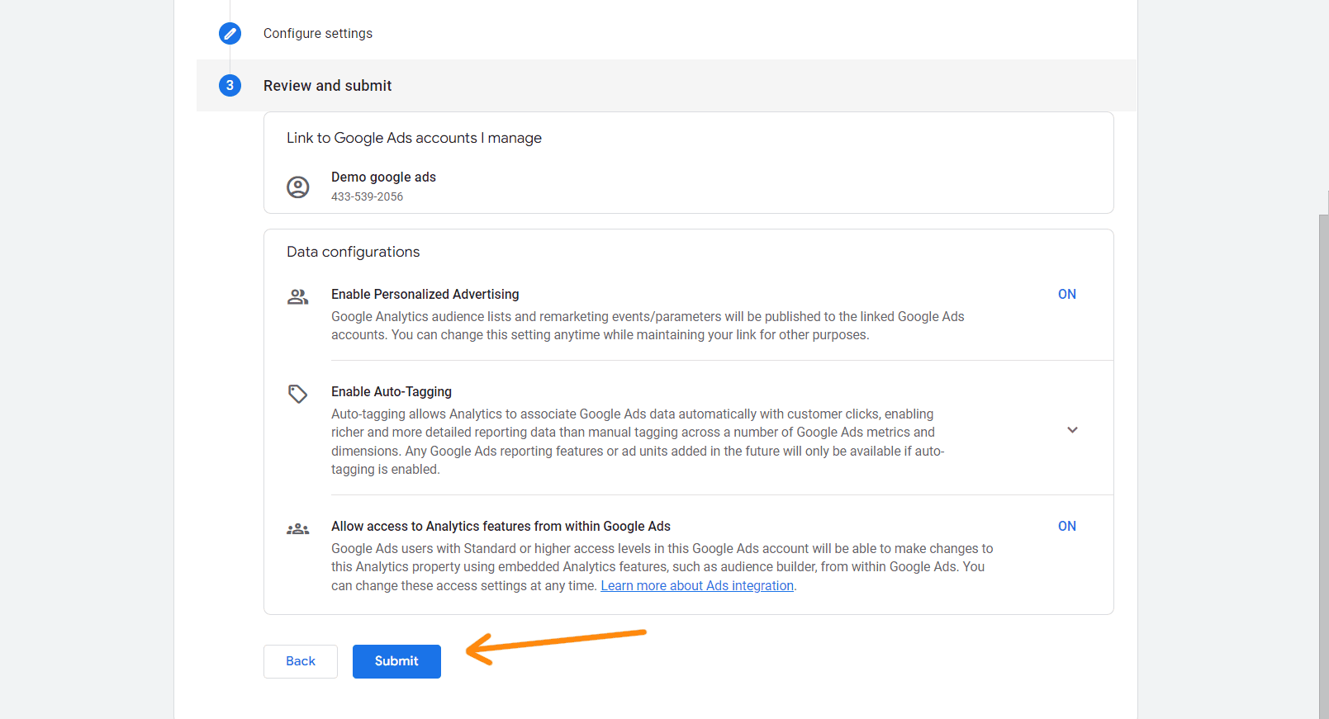Click ON status for Personalized Advertising
The height and width of the screenshot is (719, 1329).
1067,295
